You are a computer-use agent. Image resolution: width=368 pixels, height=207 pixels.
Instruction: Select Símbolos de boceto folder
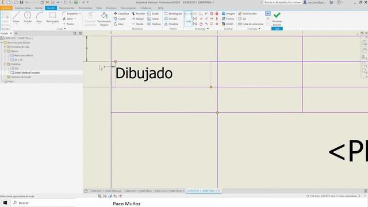pyautogui.click(x=19, y=77)
